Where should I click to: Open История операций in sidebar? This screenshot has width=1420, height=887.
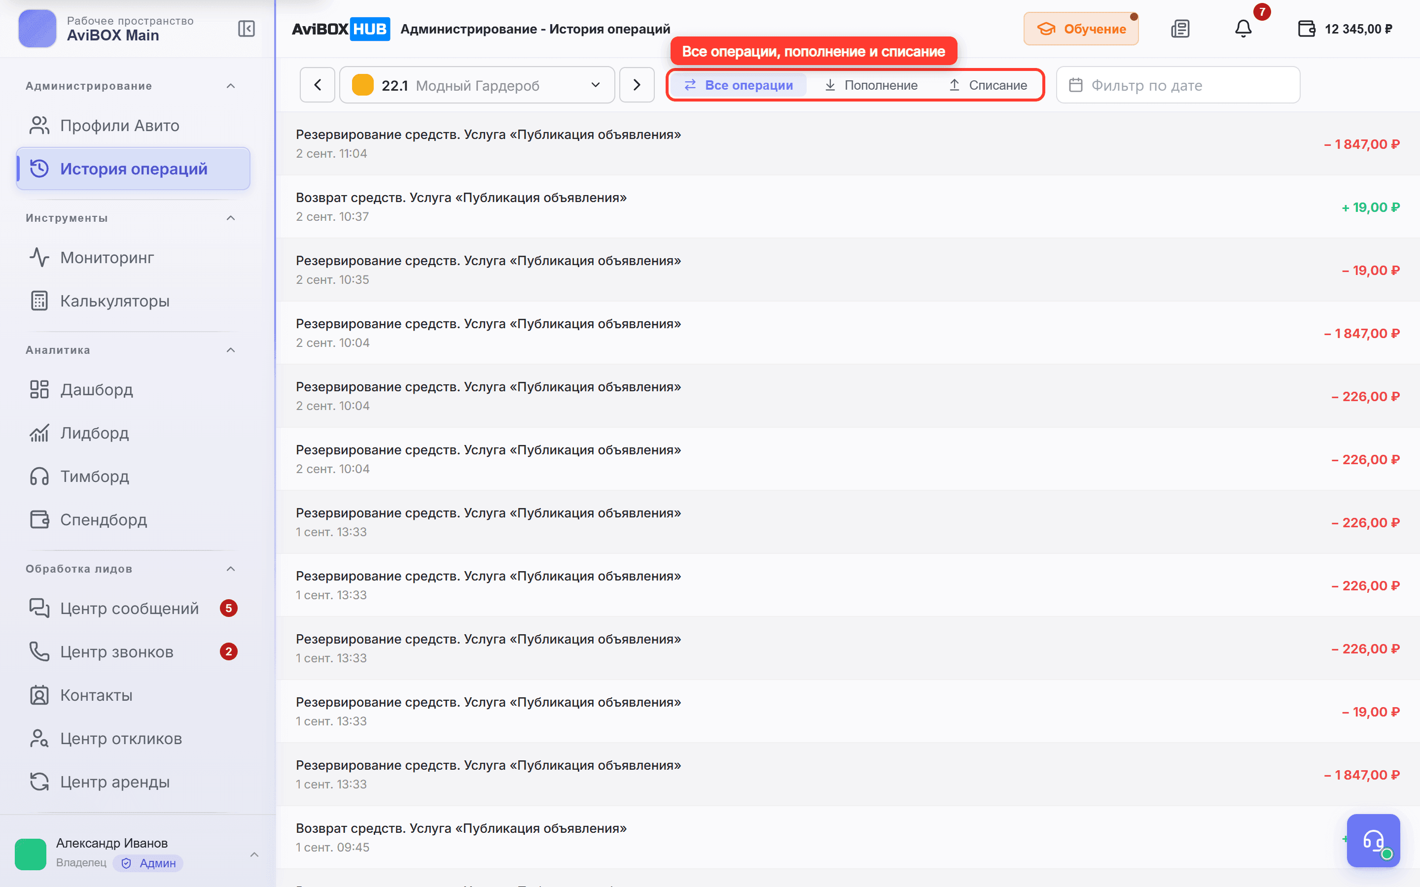[133, 169]
